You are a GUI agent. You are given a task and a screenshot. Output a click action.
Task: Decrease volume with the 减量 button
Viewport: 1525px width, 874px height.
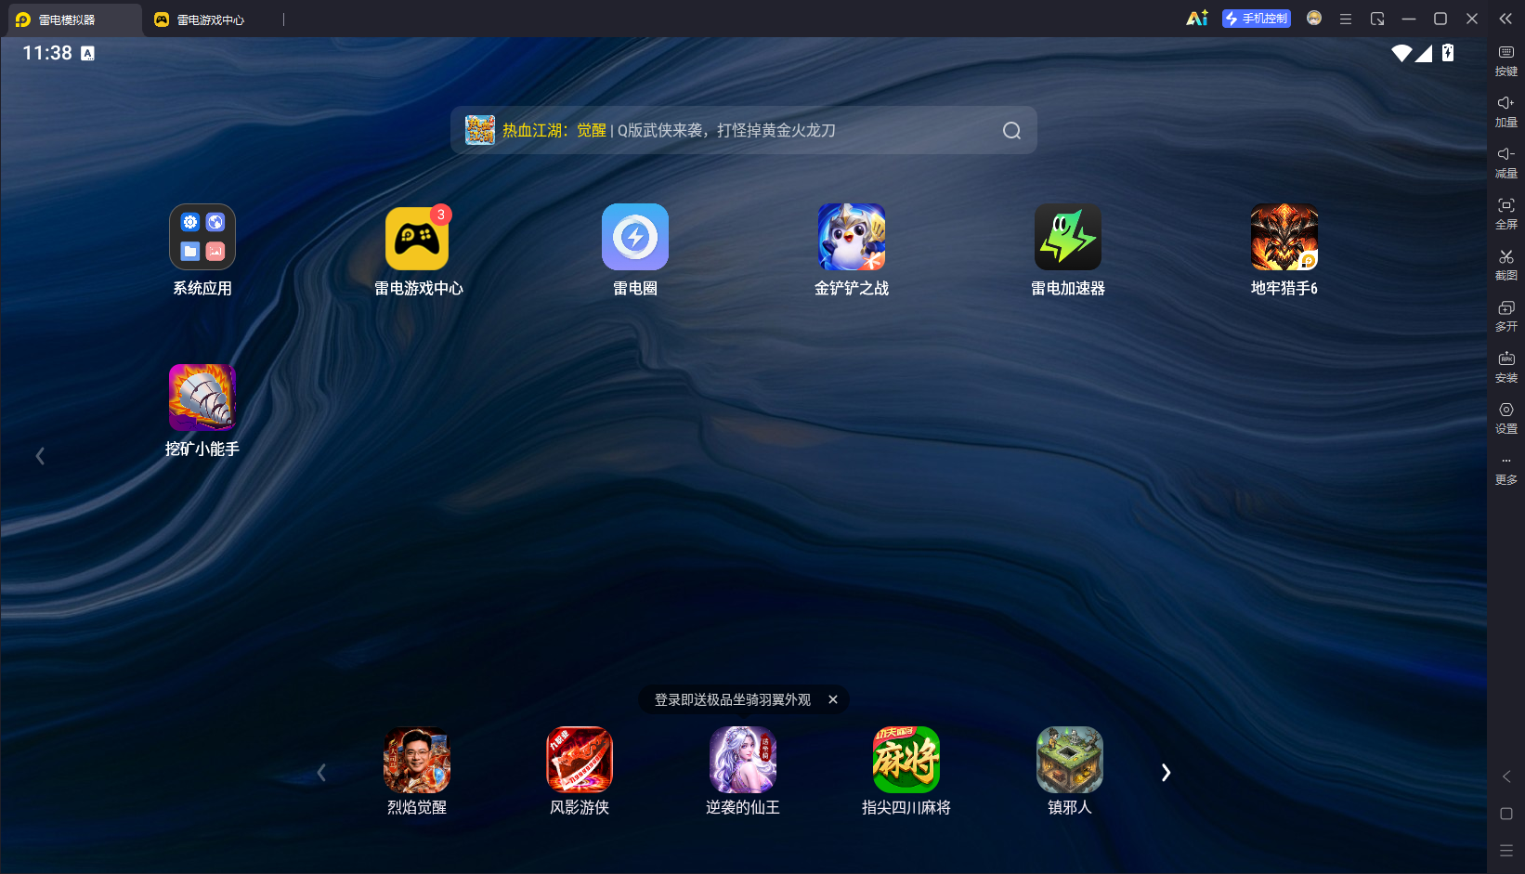tap(1506, 163)
